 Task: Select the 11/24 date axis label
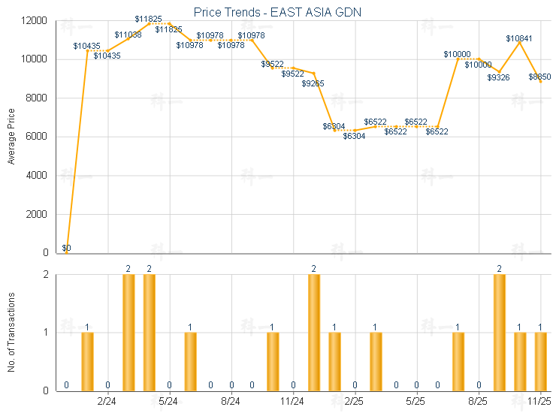point(293,402)
